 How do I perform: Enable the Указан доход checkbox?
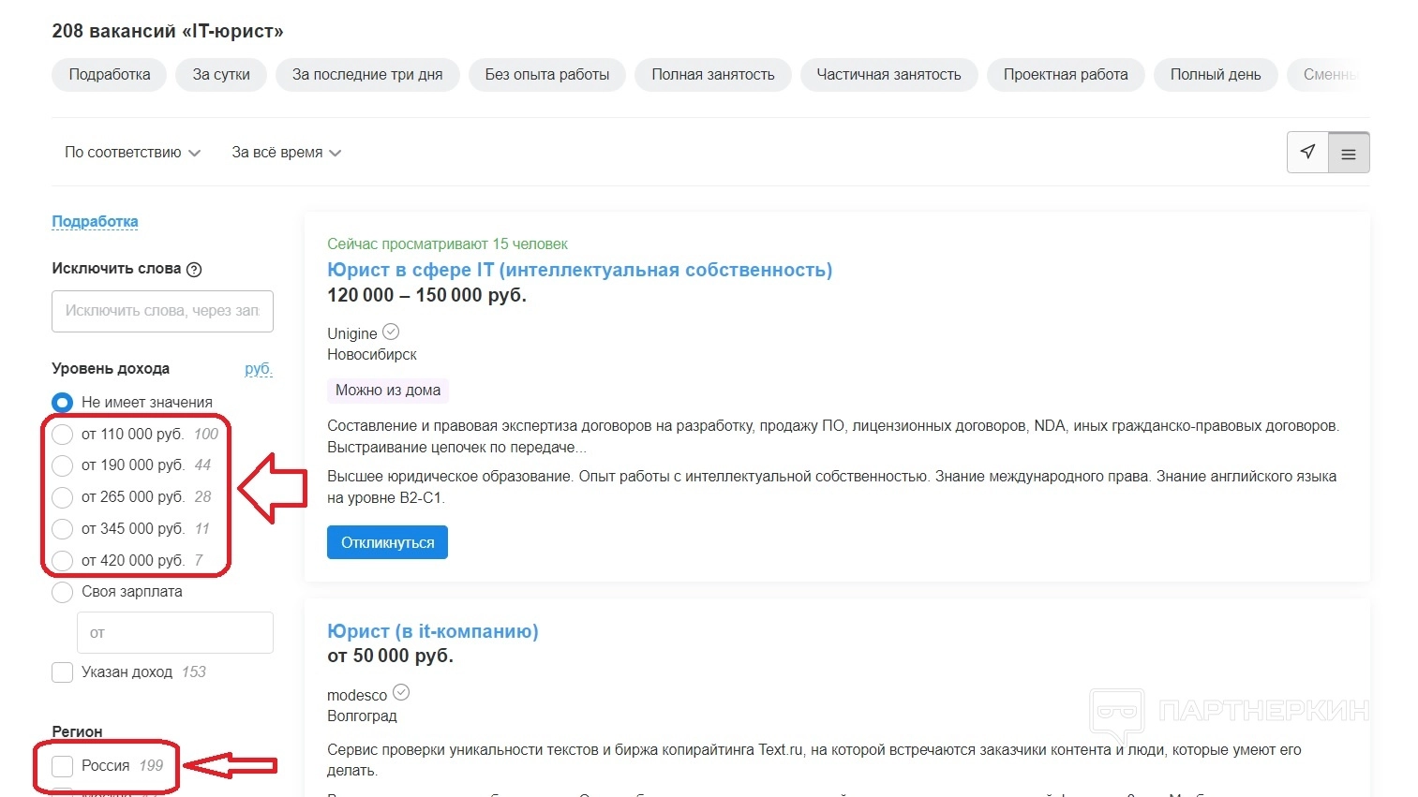click(x=63, y=672)
